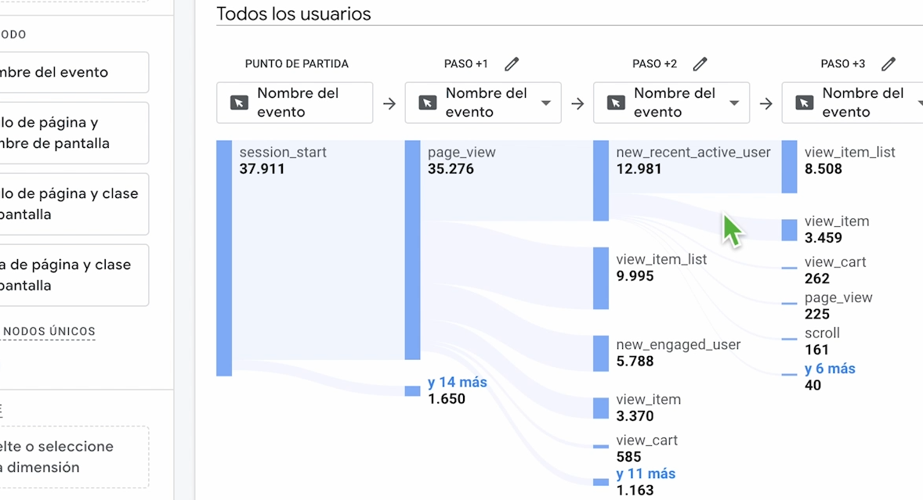Click the cursor icon in PASO +1 selector
Viewport: 923px width, 500px height.
(427, 103)
